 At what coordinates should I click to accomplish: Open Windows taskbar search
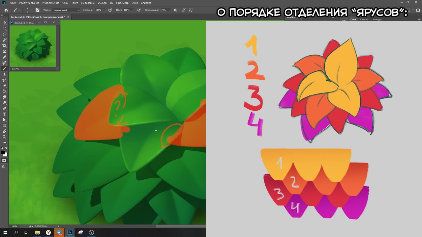click(x=16, y=232)
